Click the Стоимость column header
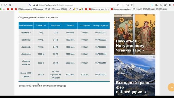Screen dimensions: 174x98 click(41, 25)
